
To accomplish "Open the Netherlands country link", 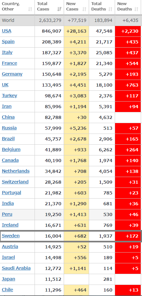I will pos(16,171).
